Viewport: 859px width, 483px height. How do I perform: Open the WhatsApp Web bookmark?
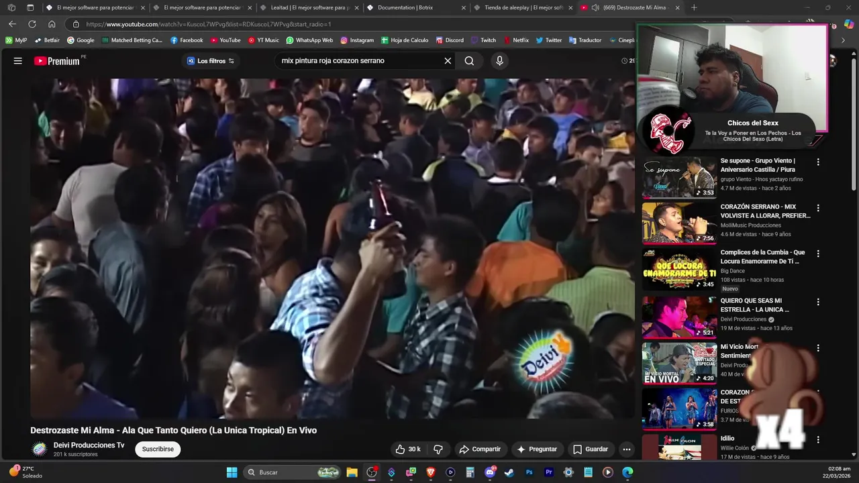309,40
